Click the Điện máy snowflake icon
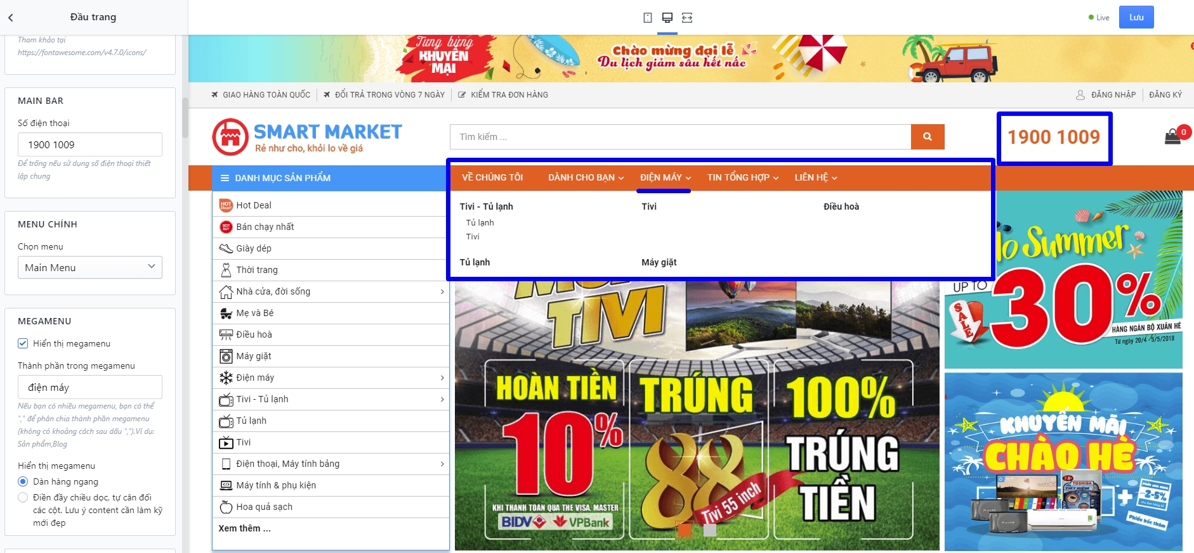This screenshot has width=1194, height=553. pyautogui.click(x=226, y=378)
